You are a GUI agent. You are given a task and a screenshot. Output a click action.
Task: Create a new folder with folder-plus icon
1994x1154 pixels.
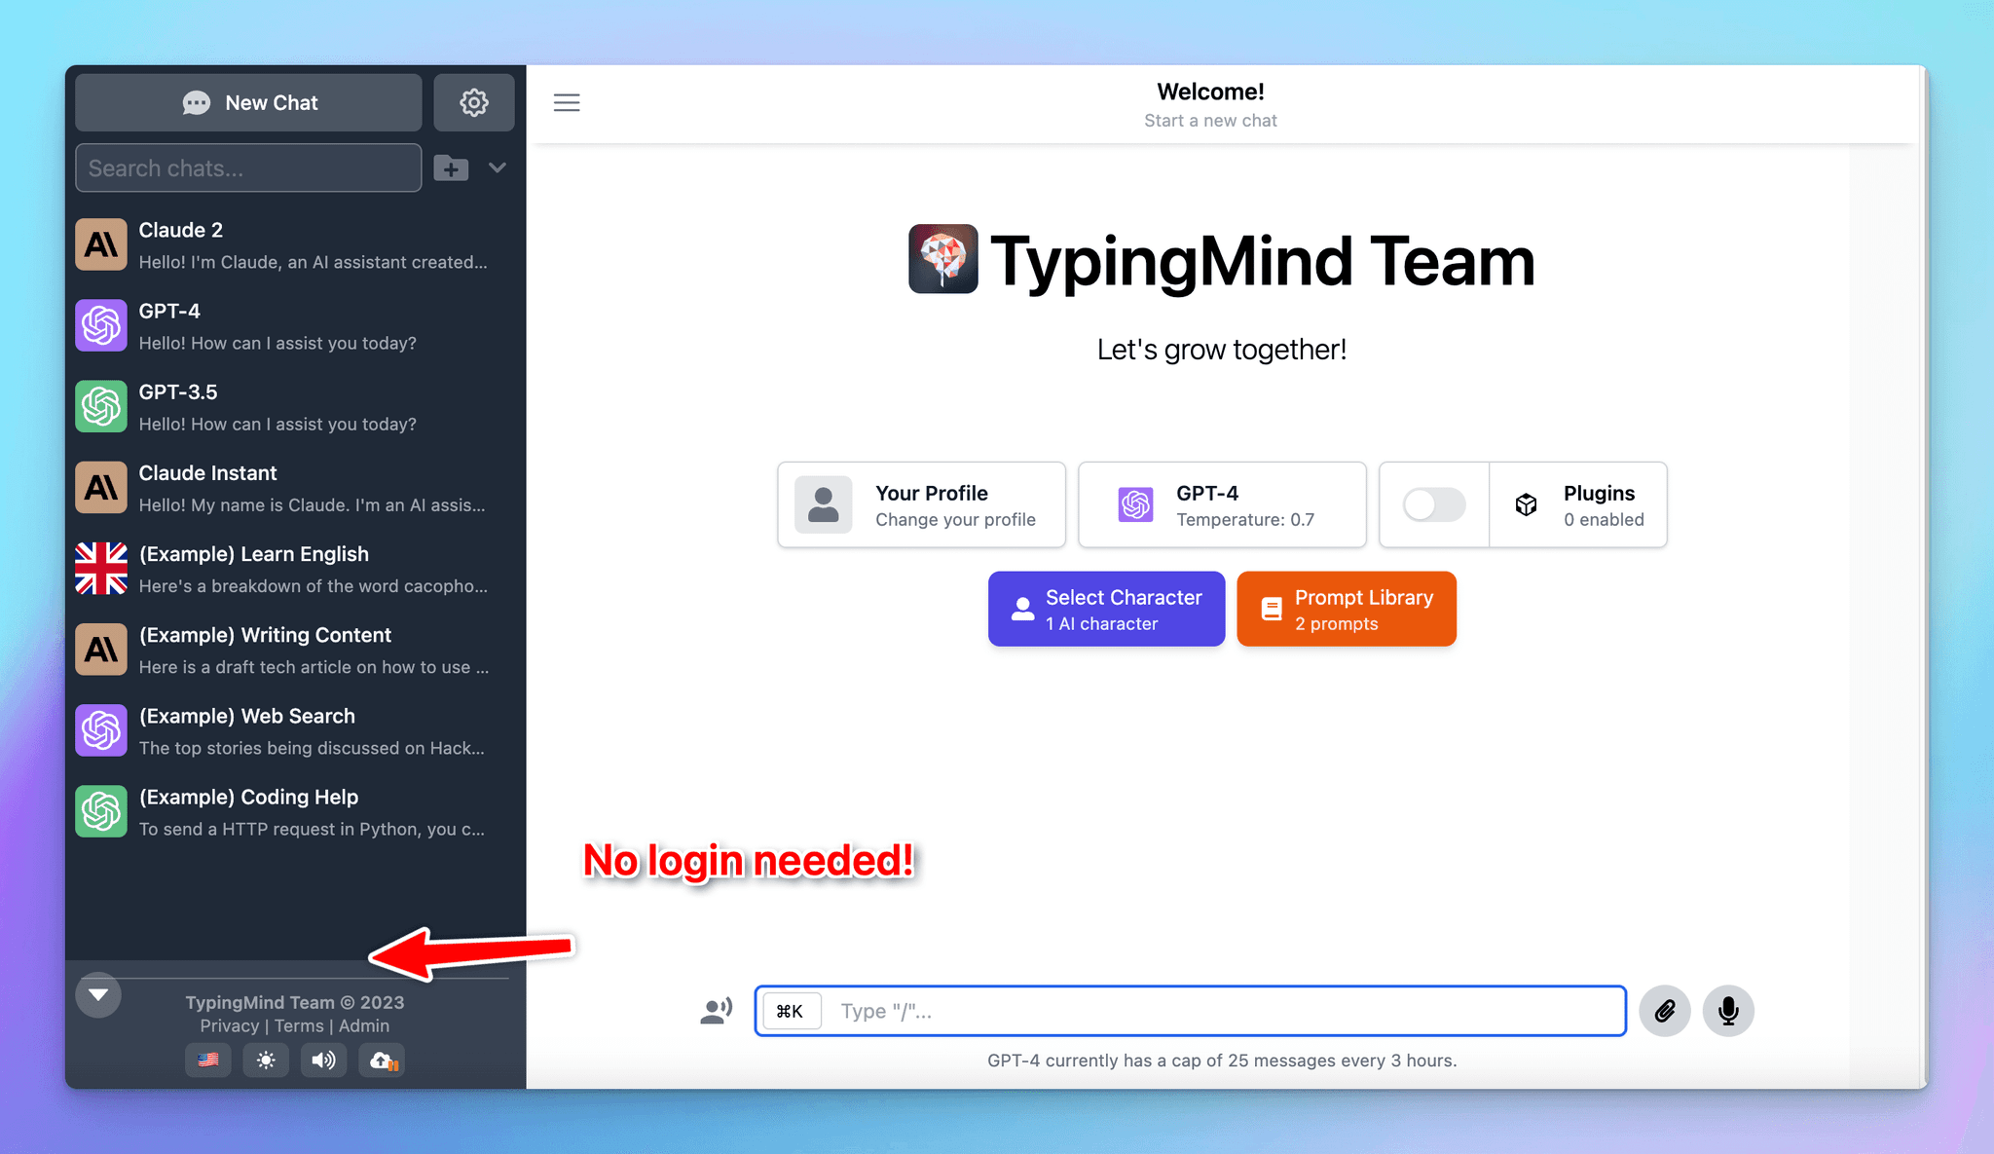point(451,168)
